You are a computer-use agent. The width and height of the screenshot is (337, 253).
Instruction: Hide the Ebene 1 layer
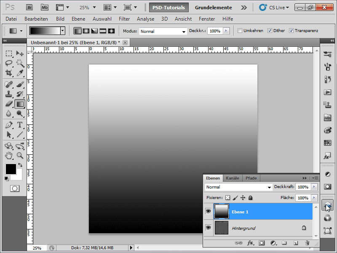tap(208, 211)
